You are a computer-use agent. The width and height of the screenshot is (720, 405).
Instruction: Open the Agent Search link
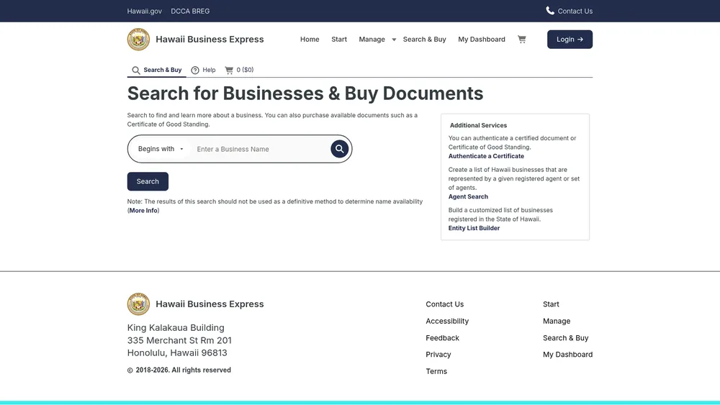(468, 196)
